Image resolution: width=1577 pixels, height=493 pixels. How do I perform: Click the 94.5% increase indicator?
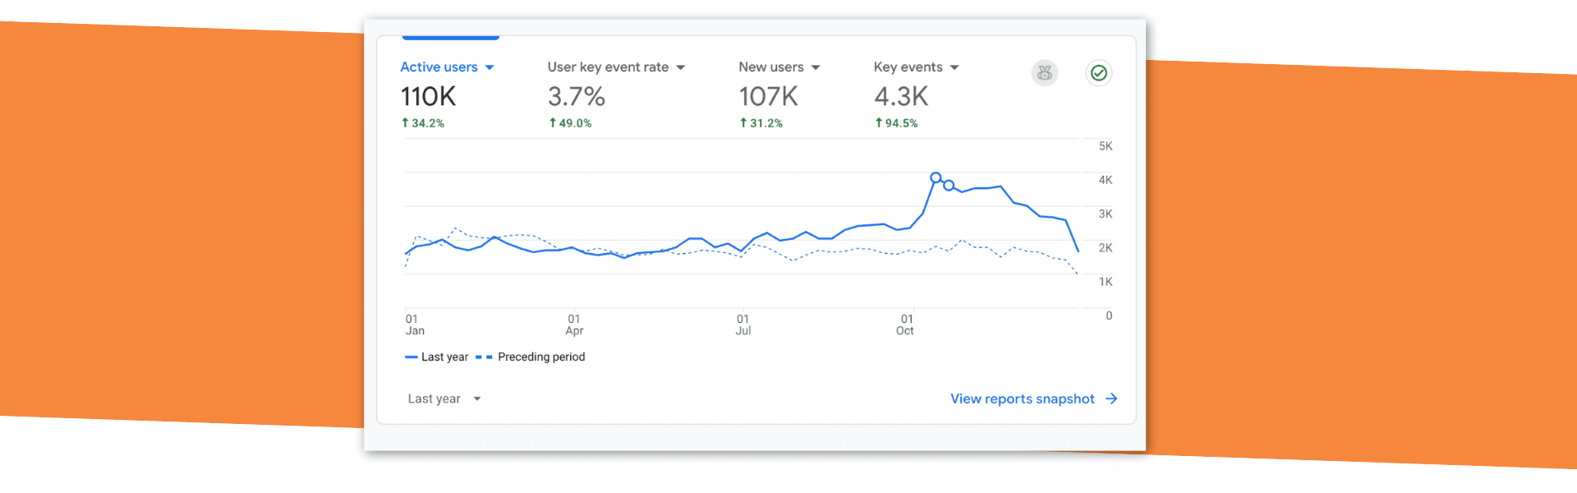tap(896, 123)
